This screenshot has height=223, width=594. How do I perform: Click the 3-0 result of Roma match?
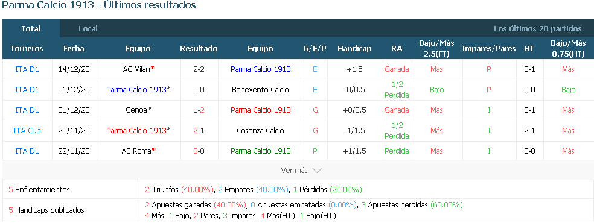[199, 151]
